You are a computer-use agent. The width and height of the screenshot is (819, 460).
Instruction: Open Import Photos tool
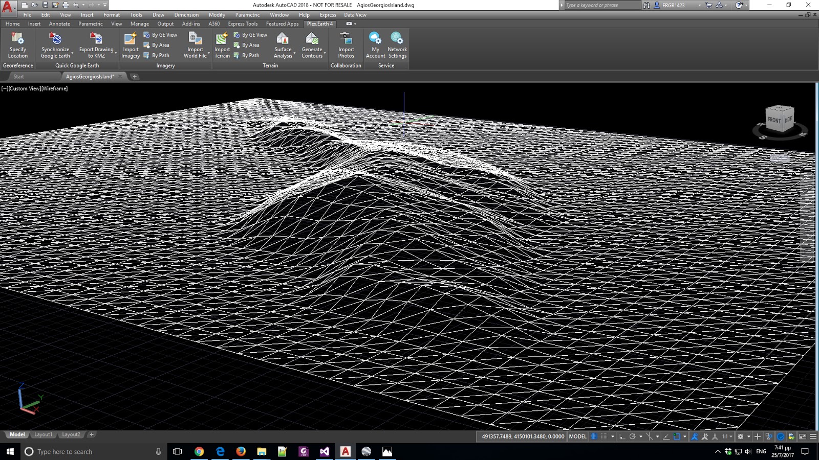point(346,45)
